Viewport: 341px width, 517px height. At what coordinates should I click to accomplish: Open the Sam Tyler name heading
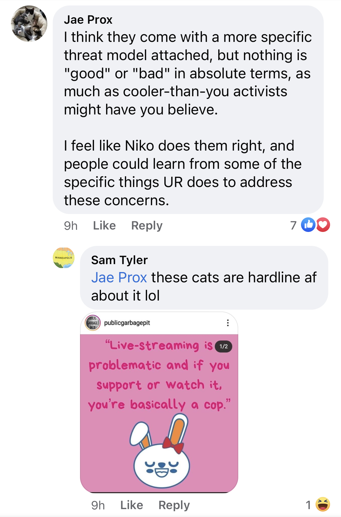(x=119, y=260)
